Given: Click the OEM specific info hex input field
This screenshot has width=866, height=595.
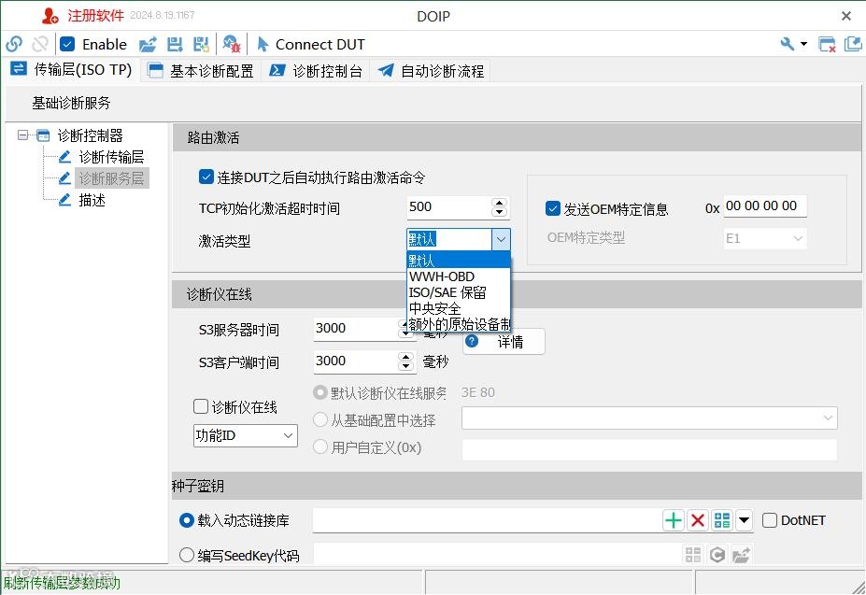Looking at the screenshot, I should coord(765,206).
